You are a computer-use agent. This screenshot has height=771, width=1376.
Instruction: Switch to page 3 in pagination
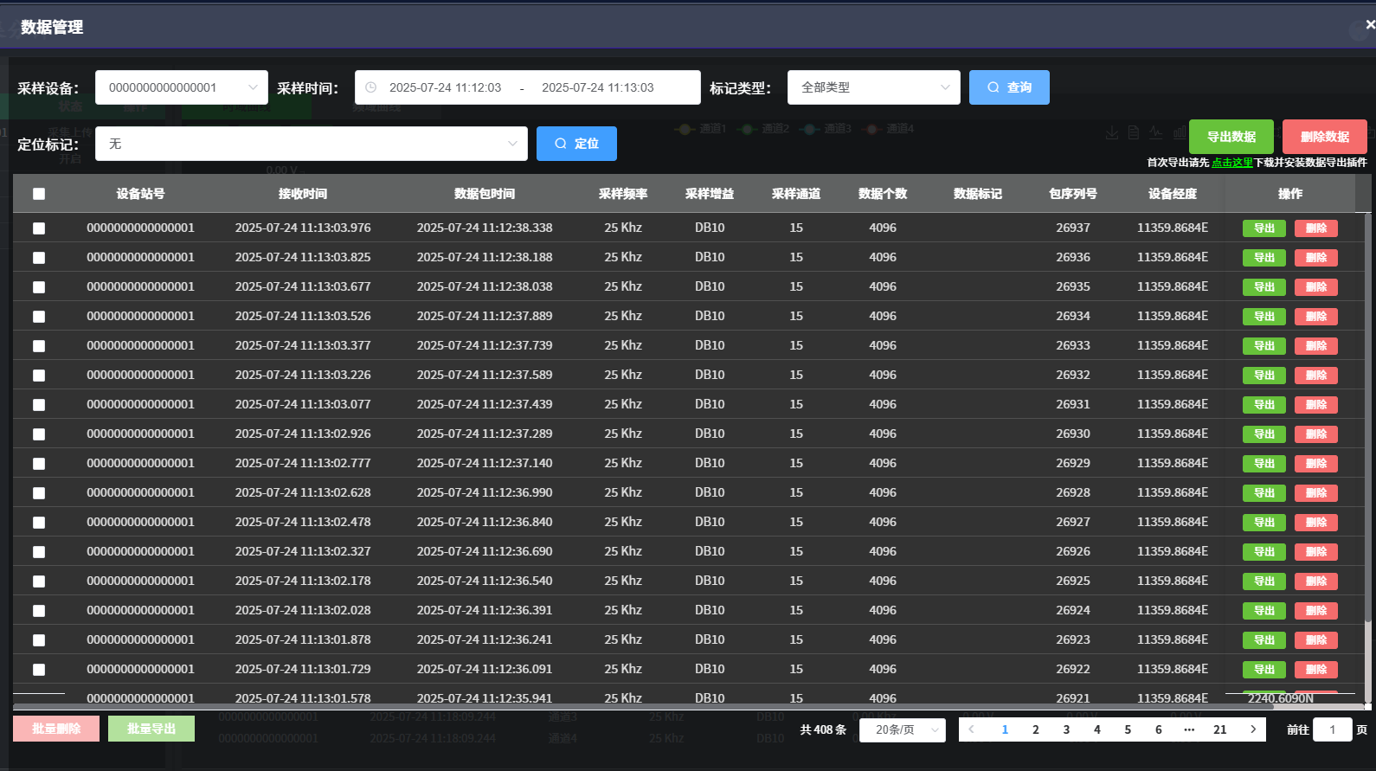coord(1066,729)
